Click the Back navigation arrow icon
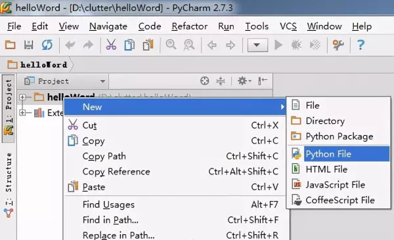394x240 pixels. click(x=212, y=45)
